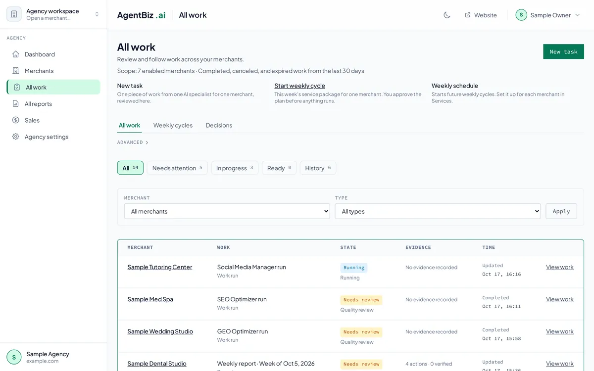Switch to the Decisions tab
This screenshot has width=594, height=371.
(219, 125)
